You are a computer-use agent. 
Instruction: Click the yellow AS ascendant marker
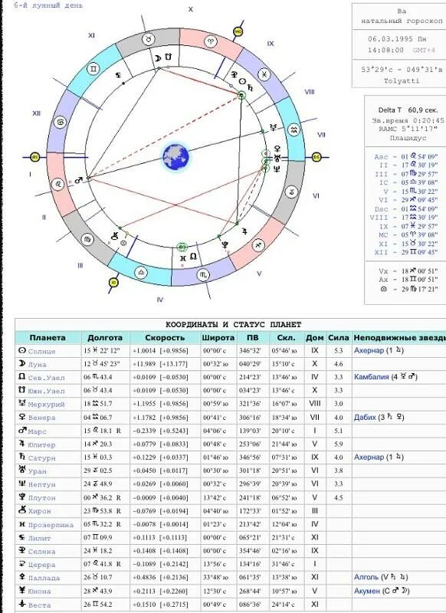pos(34,157)
